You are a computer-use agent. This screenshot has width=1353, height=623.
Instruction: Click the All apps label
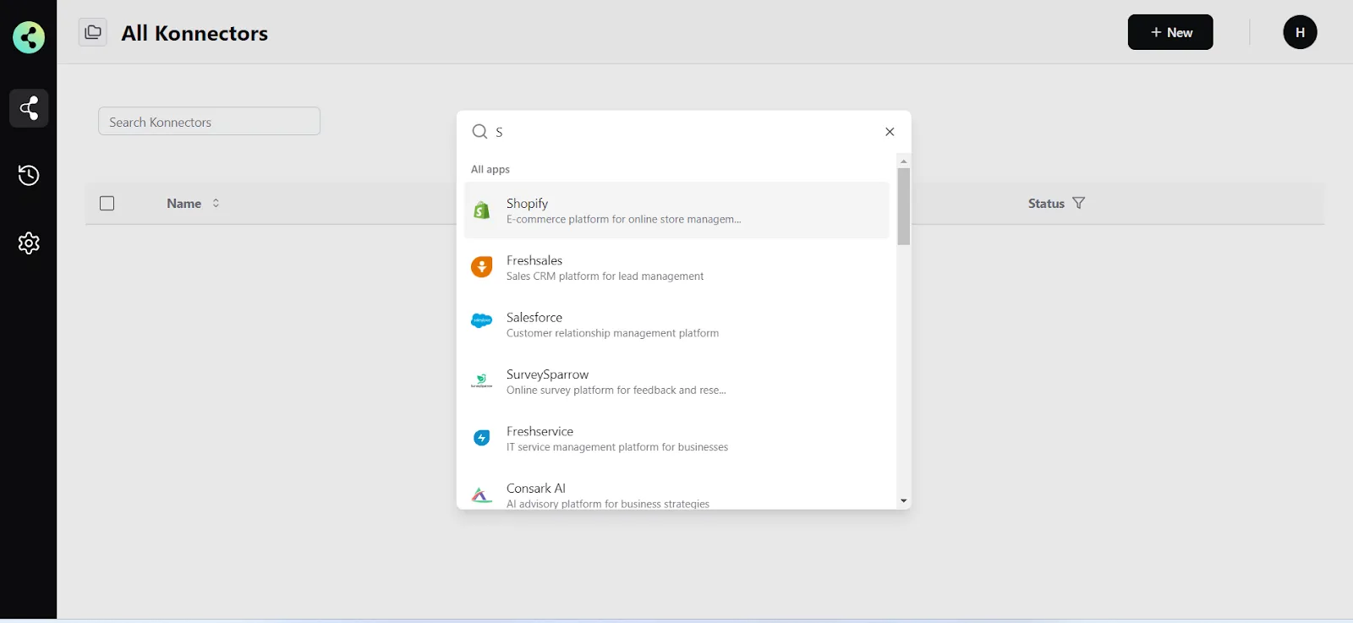coord(490,169)
